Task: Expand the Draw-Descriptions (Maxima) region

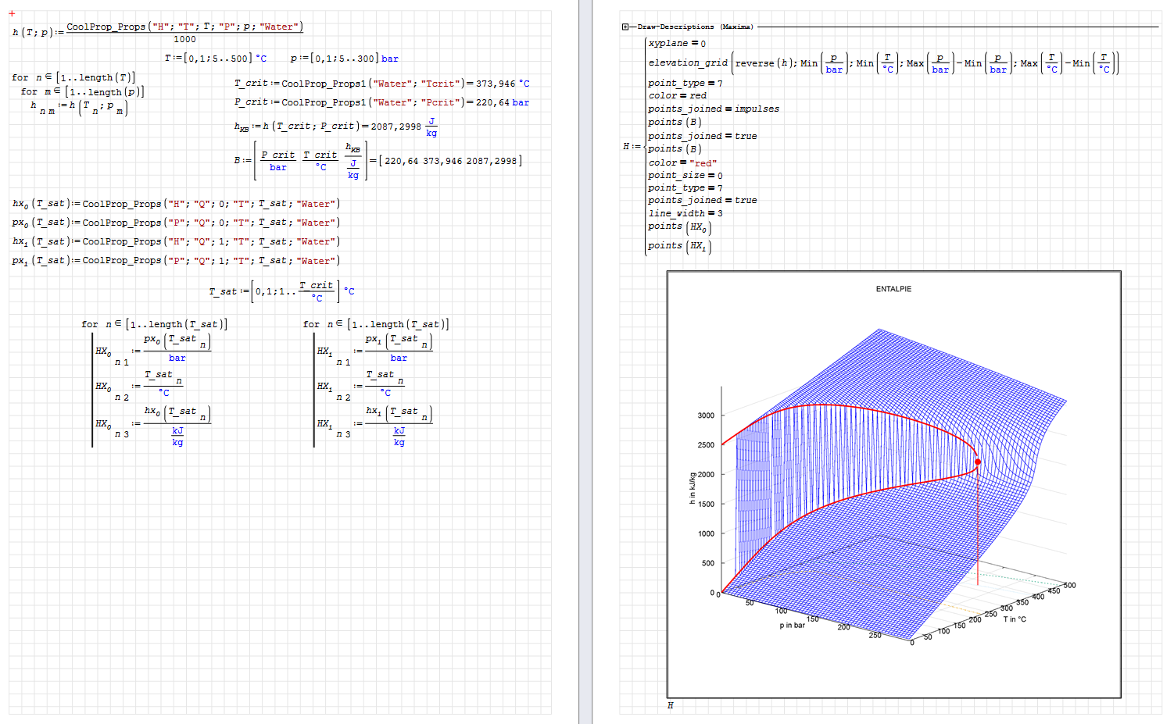Action: click(x=625, y=27)
